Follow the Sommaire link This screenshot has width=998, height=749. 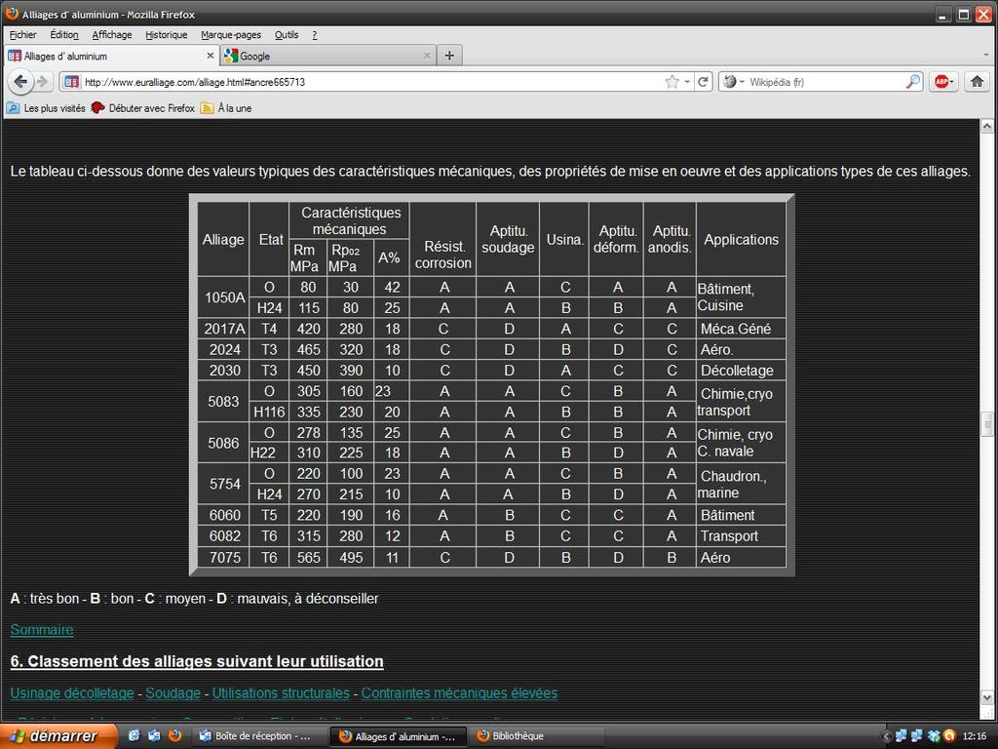42,630
